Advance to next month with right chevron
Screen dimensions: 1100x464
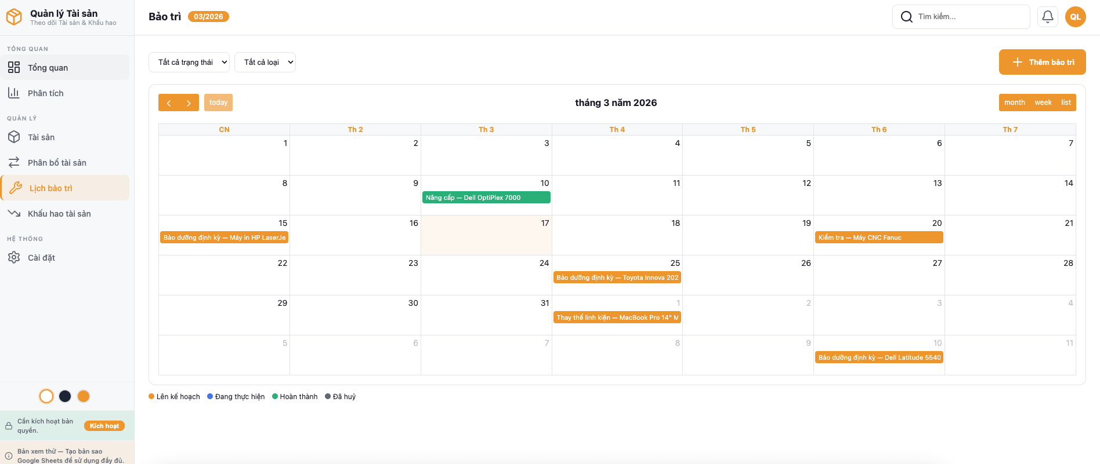[189, 103]
